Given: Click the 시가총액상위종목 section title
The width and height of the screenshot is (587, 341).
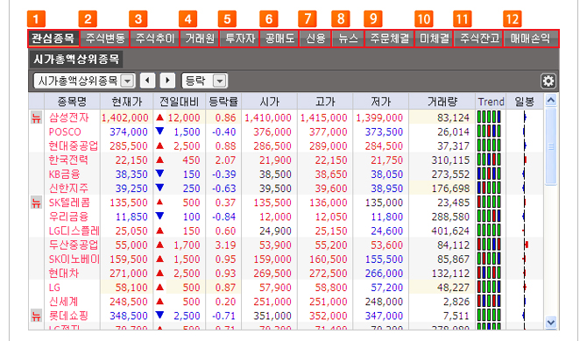Looking at the screenshot, I should (76, 60).
